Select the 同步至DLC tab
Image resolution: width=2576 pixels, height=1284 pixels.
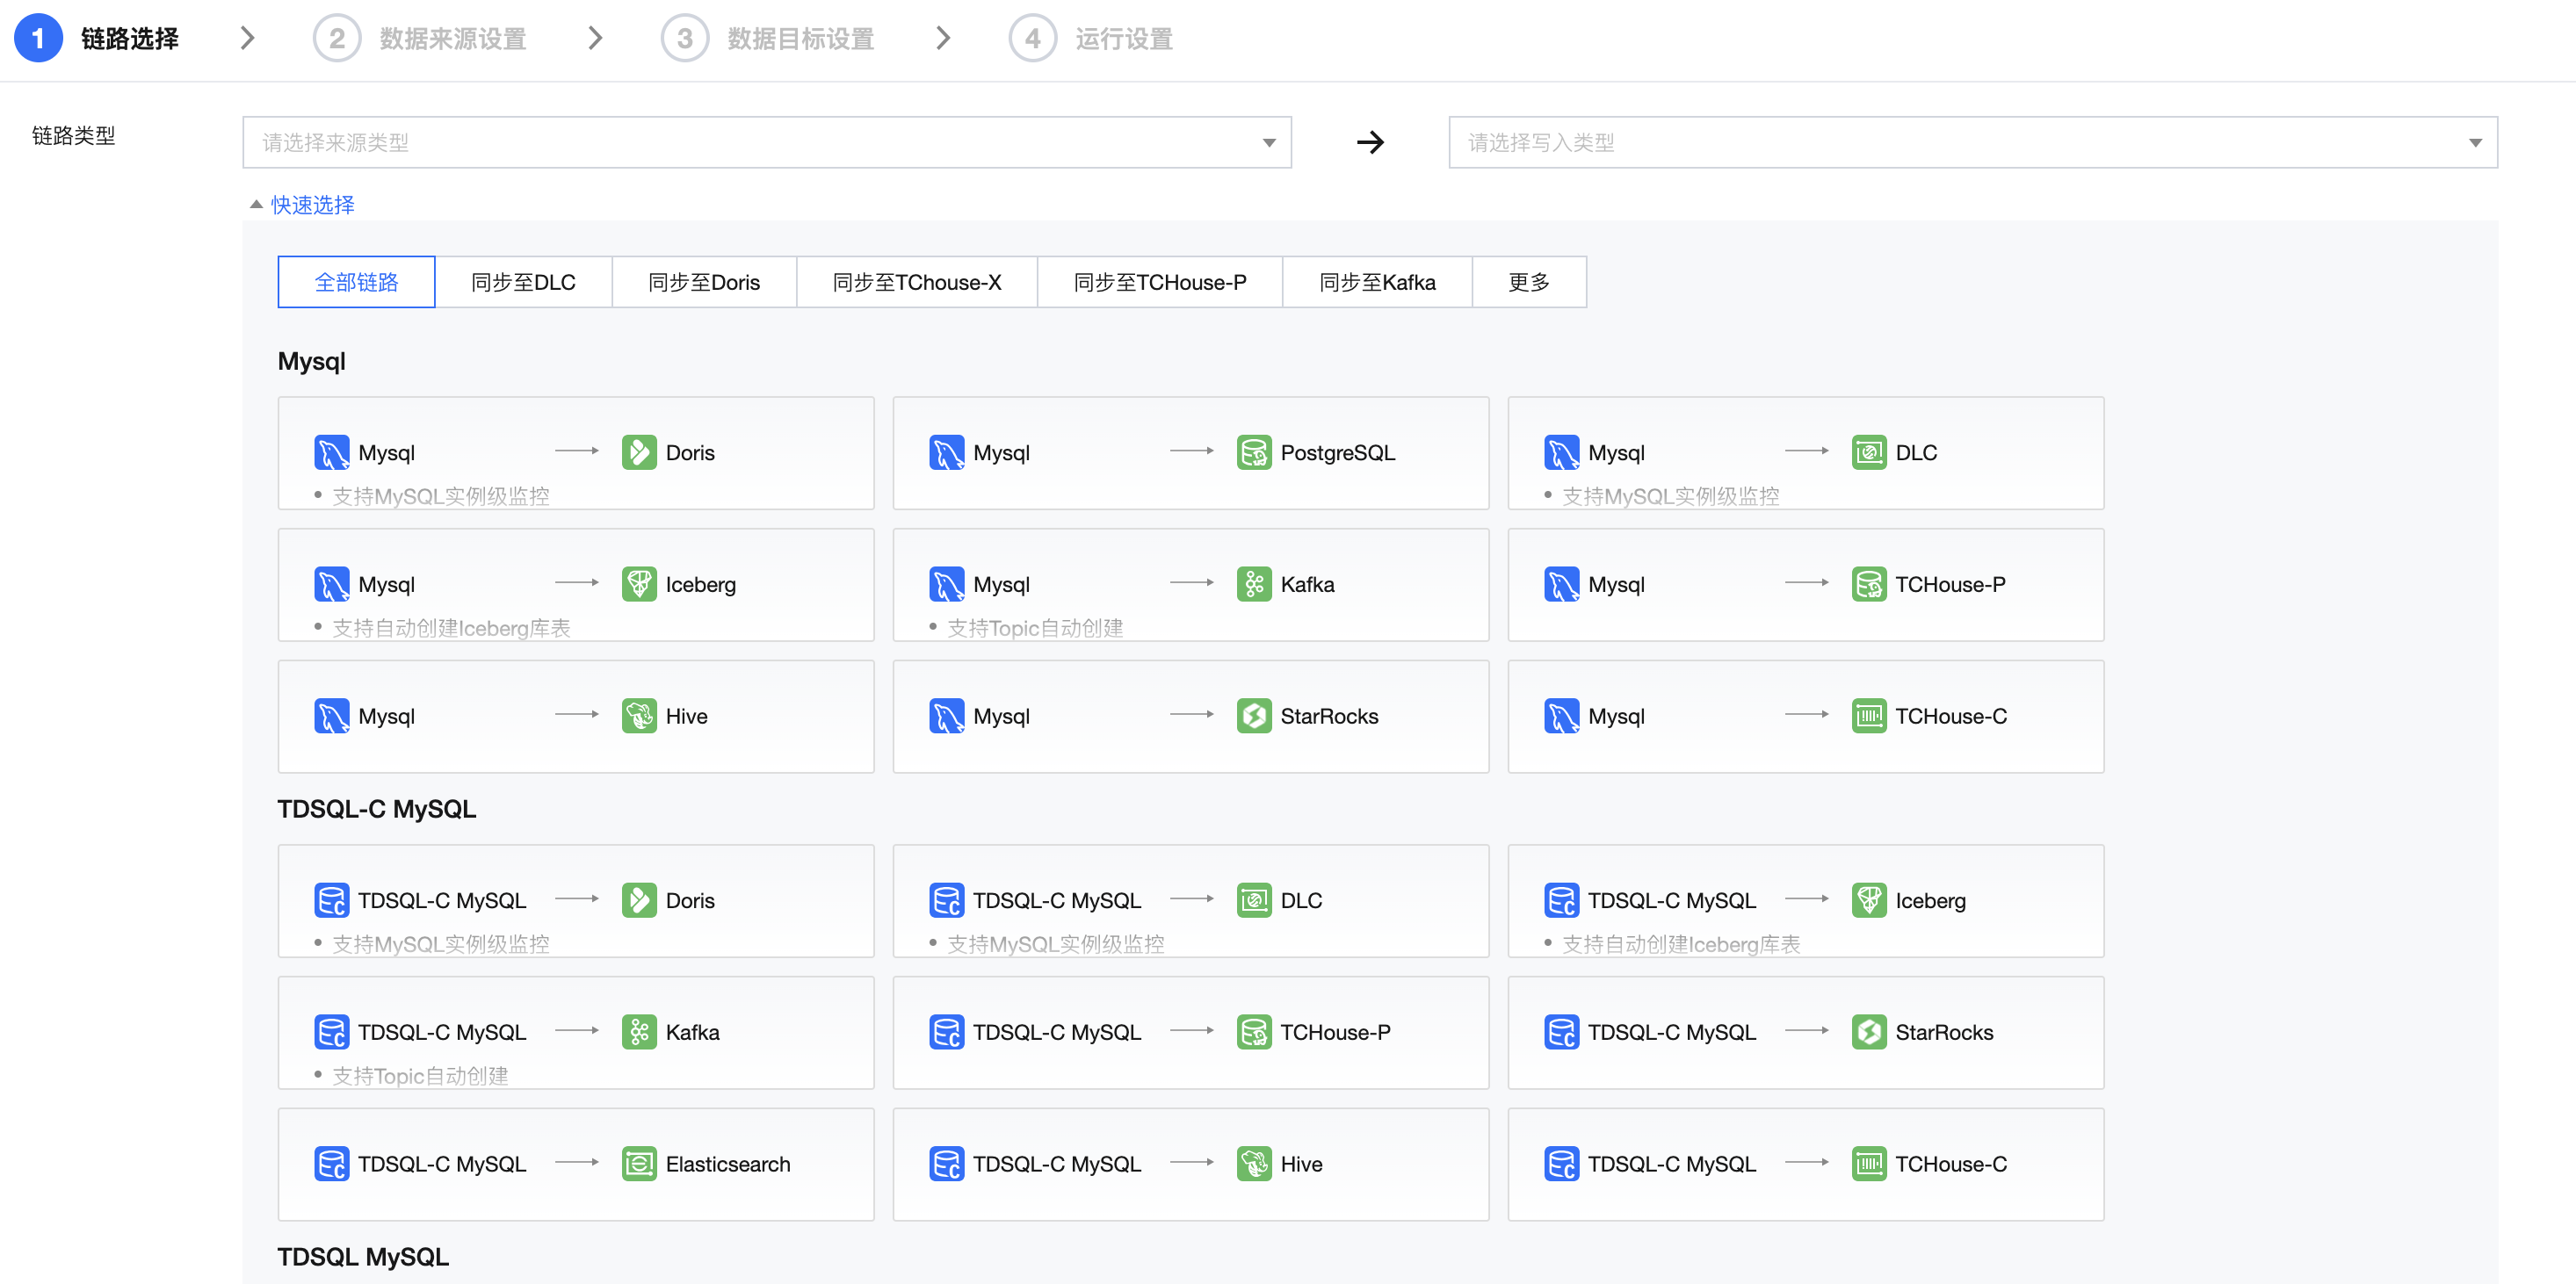pyautogui.click(x=523, y=282)
